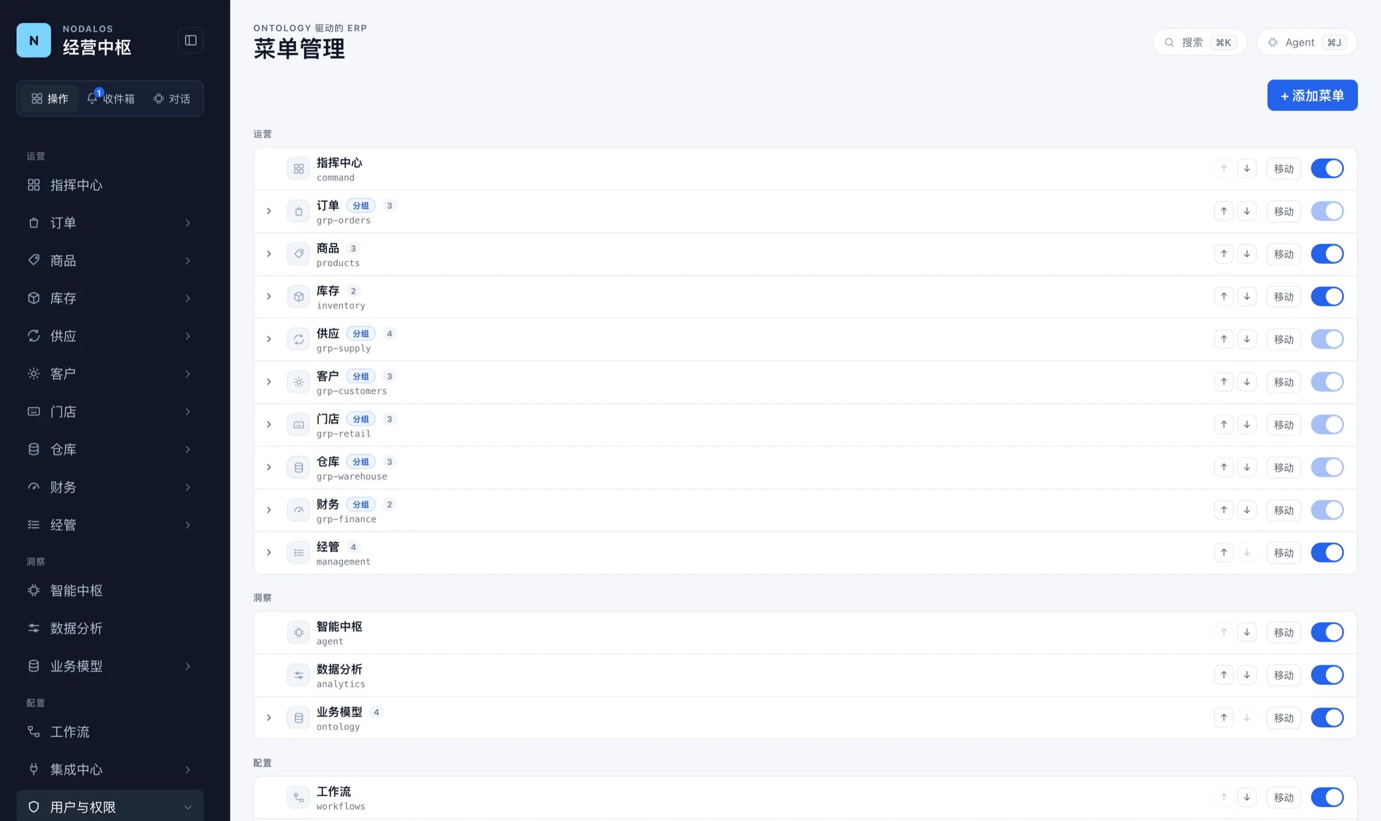Click the grid icon in the 指挥中心 row

[x=299, y=169]
